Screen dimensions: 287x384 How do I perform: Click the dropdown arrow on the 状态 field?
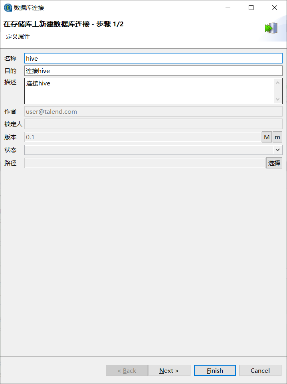(278, 150)
